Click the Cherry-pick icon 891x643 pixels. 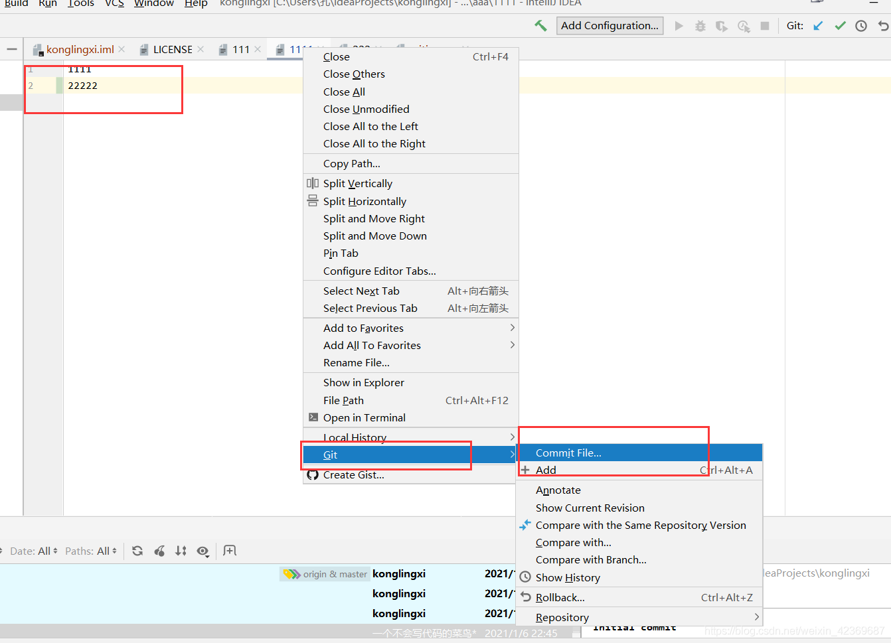(x=159, y=551)
